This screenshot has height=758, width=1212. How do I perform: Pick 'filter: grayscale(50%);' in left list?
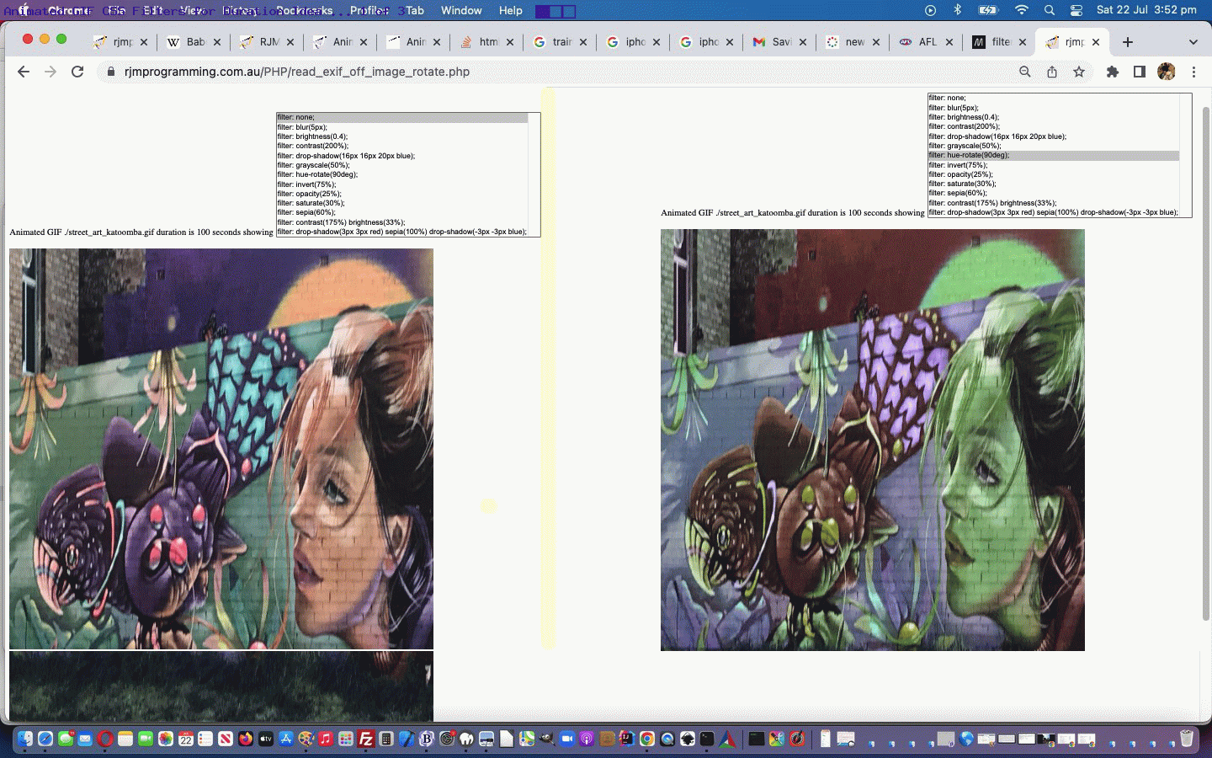tap(402, 165)
